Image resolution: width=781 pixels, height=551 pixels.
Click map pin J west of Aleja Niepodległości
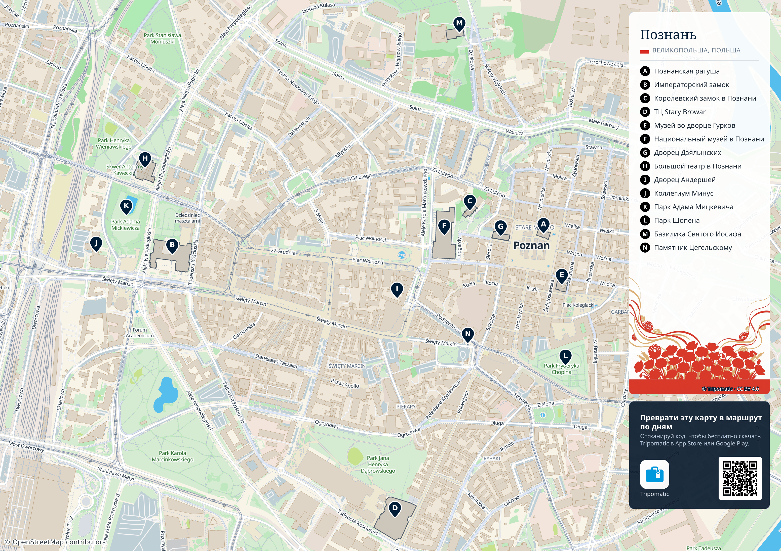[96, 244]
